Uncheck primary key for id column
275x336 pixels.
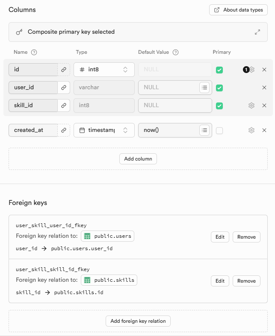(219, 70)
